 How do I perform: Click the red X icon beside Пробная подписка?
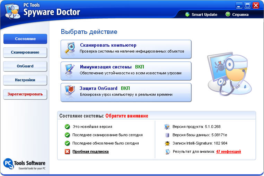pyautogui.click(x=67, y=152)
